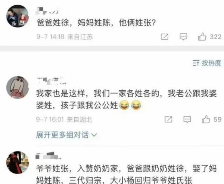Image resolution: width=224 pixels, height=184 pixels.
Task: Like the Jiangsu comment with 322 likes
Action: (x=202, y=37)
